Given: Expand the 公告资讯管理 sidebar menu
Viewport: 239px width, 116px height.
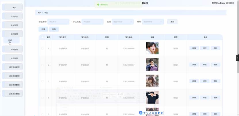Looking at the screenshot, I should 12,94.
